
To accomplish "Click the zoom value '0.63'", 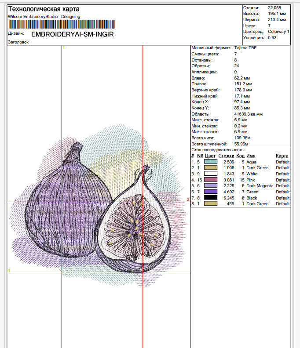I will tap(272, 38).
